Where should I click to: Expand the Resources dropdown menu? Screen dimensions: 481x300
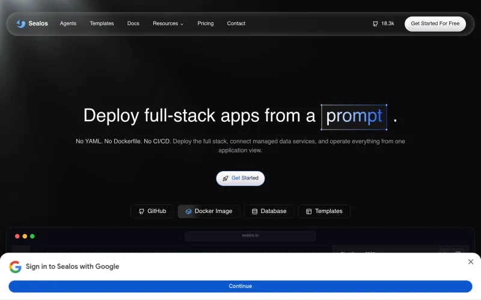click(168, 23)
